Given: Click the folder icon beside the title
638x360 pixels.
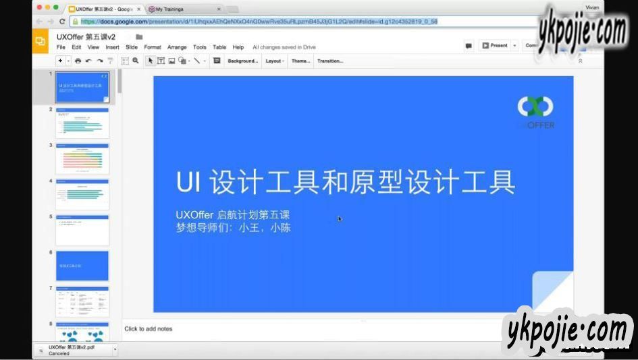Looking at the screenshot, I should (x=139, y=37).
